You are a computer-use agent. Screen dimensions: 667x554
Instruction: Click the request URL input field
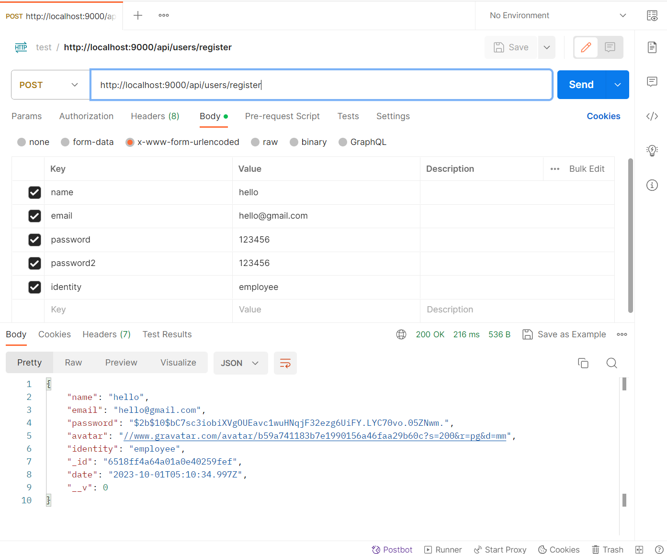pos(321,85)
